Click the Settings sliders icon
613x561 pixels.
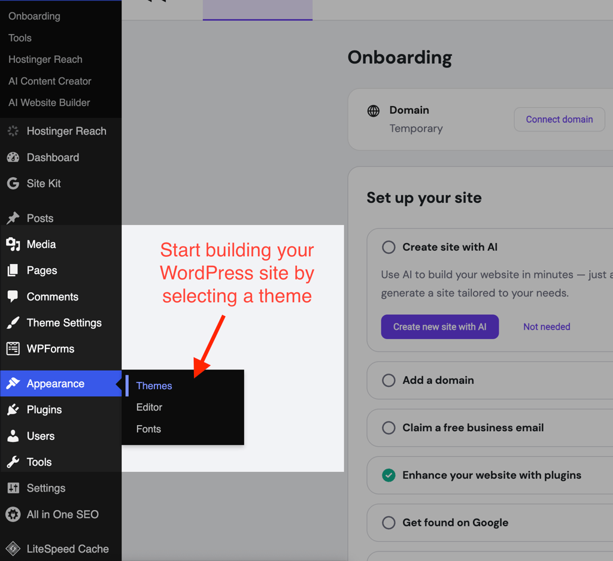13,488
